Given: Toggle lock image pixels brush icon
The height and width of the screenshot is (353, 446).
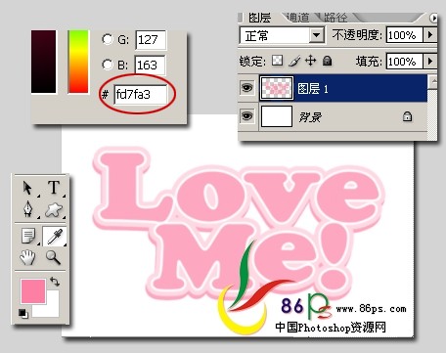Looking at the screenshot, I should tap(294, 61).
